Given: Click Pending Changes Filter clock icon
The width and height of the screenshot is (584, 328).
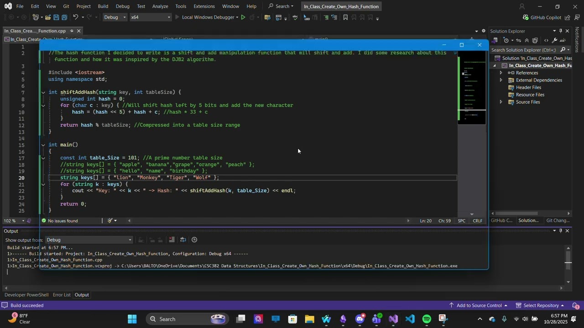Looking at the screenshot, I should tap(506, 41).
